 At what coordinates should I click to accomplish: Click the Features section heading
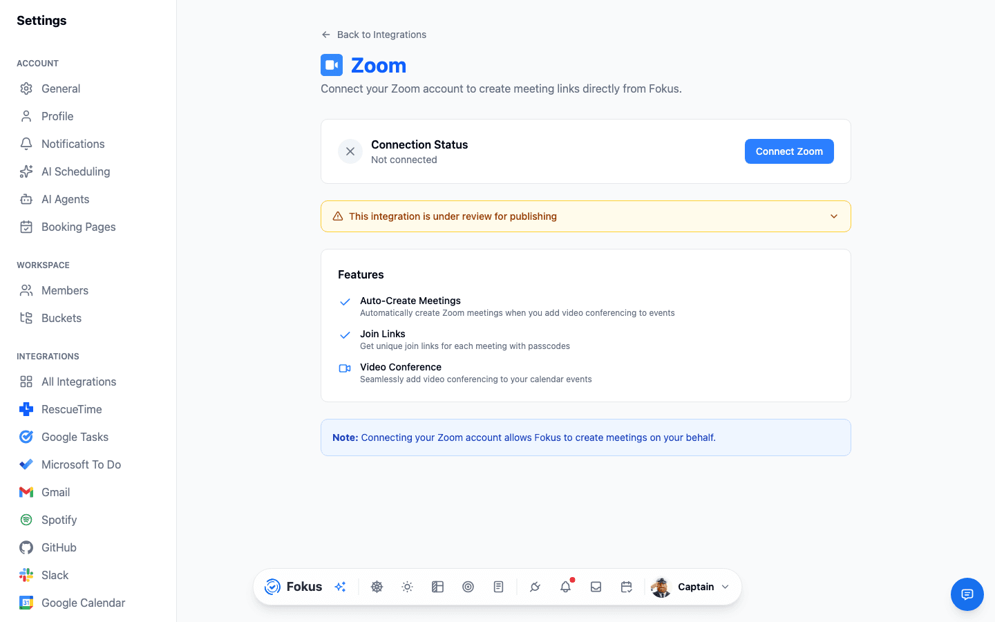click(x=361, y=274)
